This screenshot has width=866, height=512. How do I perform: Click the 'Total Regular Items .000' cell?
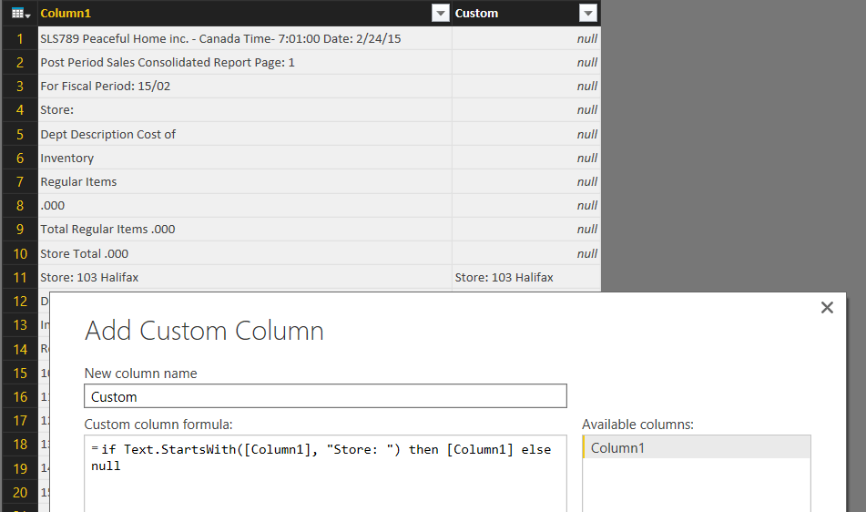tap(244, 229)
